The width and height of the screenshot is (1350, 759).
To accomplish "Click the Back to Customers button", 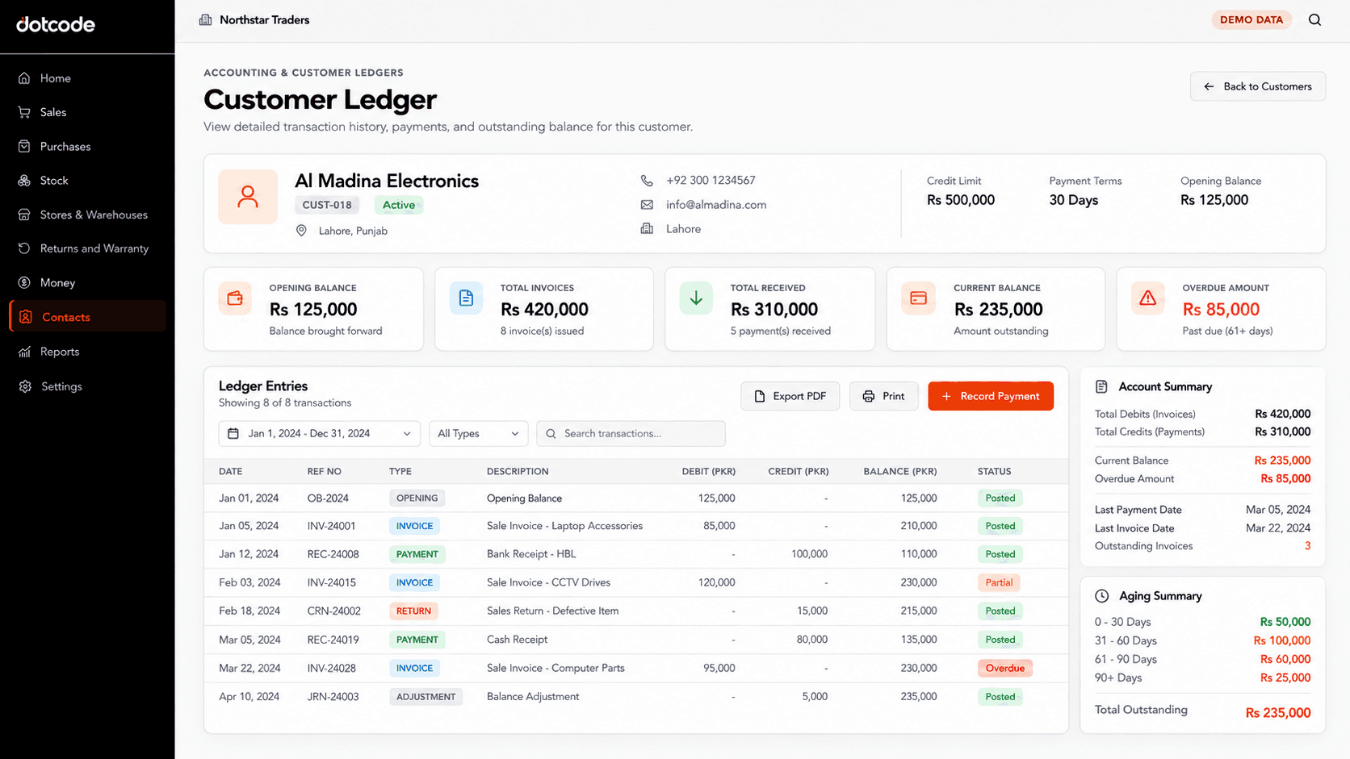I will [1257, 86].
